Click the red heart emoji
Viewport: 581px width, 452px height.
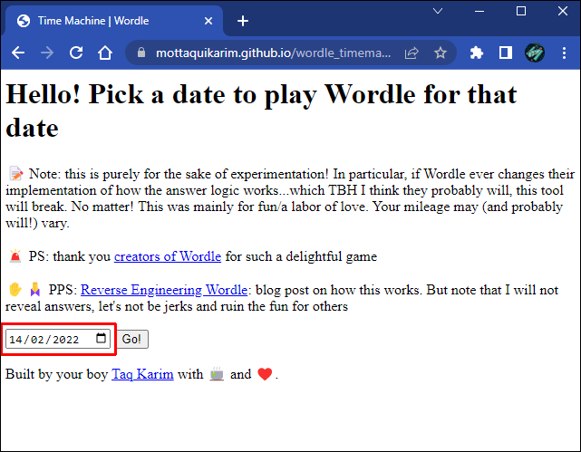coord(265,374)
